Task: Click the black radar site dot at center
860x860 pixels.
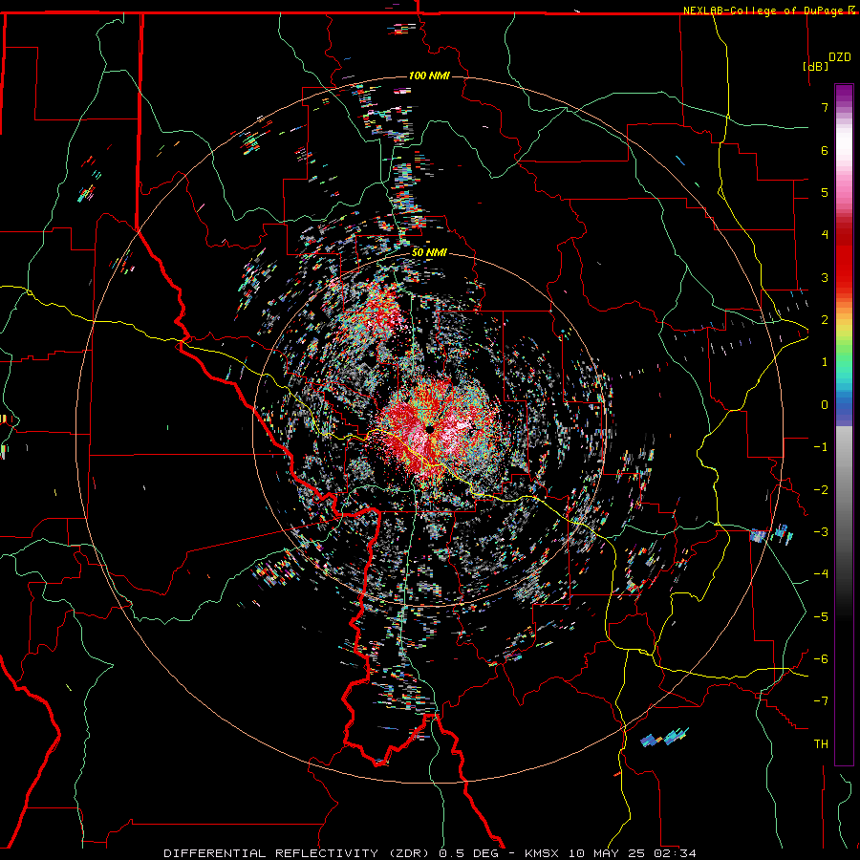Action: pos(430,429)
